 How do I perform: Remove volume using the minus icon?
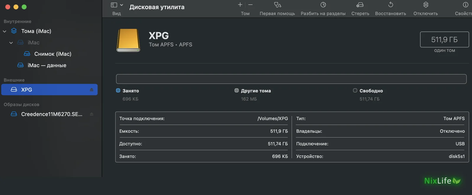pyautogui.click(x=250, y=5)
